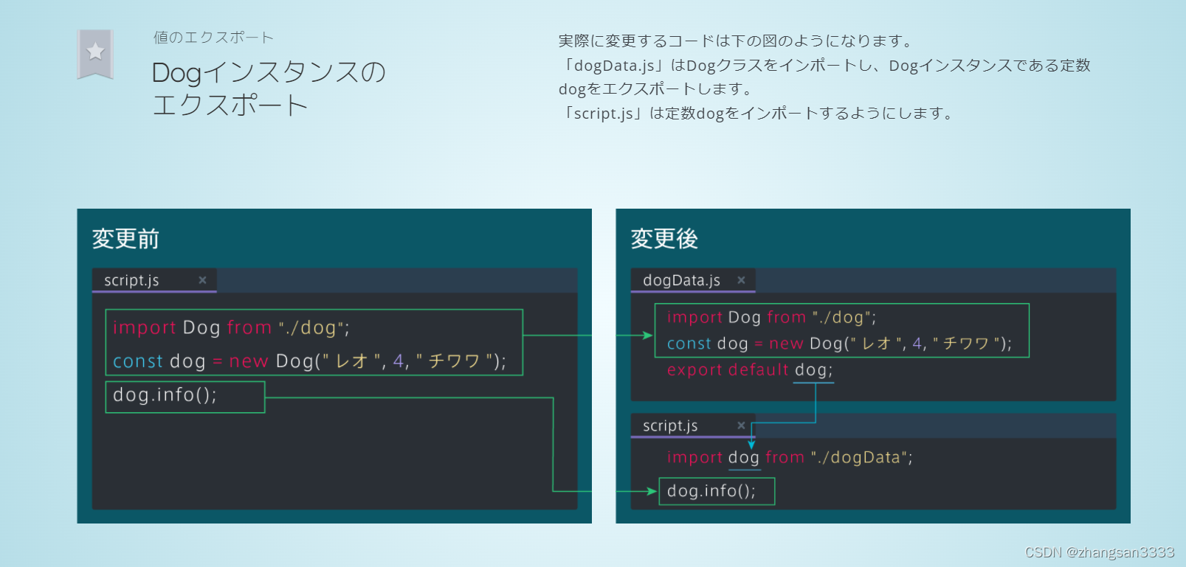Screen dimensions: 1186x567
Task: Click the const dog line in 変更前 code
Action: coord(309,361)
